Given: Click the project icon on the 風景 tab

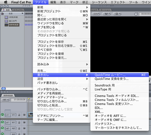Looking at the screenshot, I should coord(4,10).
